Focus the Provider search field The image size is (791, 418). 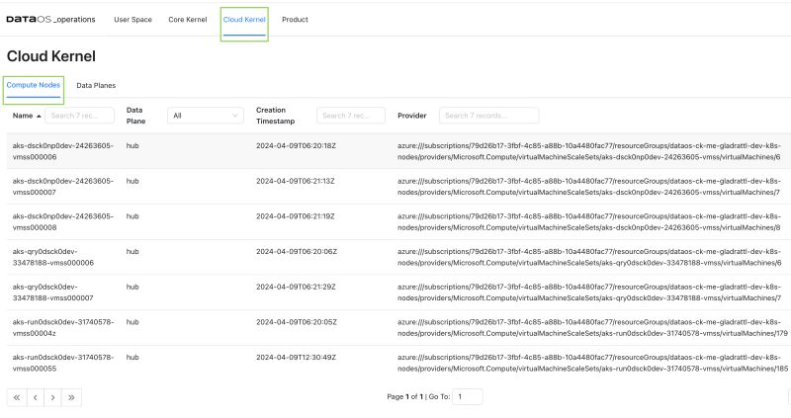click(x=488, y=116)
